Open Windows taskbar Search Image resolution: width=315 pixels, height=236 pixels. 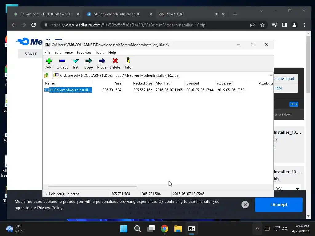tap(138, 229)
